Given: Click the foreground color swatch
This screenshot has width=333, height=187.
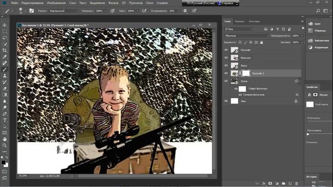Looking at the screenshot, I should point(3,163).
